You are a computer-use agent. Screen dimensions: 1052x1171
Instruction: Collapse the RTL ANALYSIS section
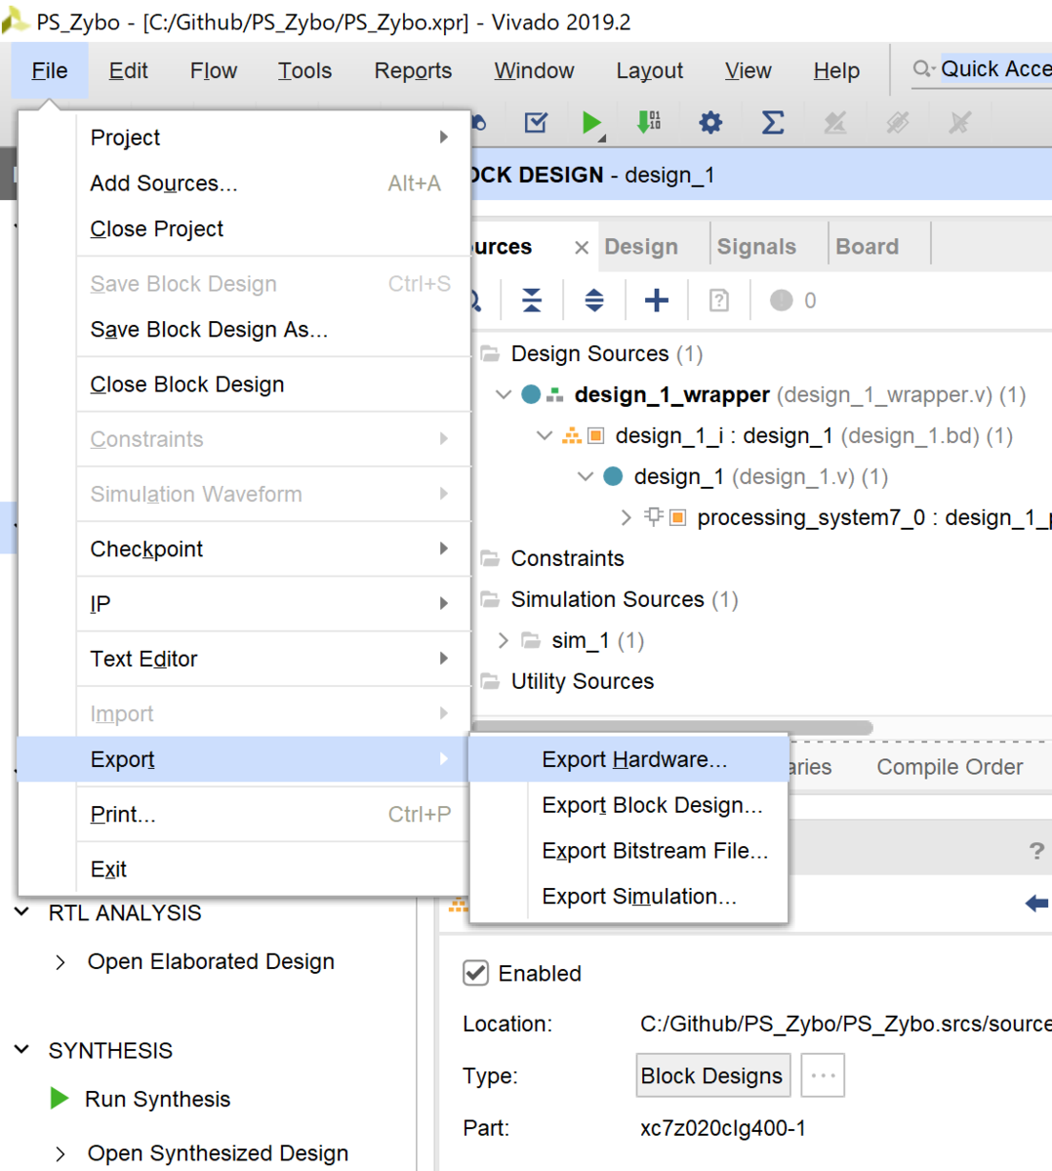click(21, 911)
